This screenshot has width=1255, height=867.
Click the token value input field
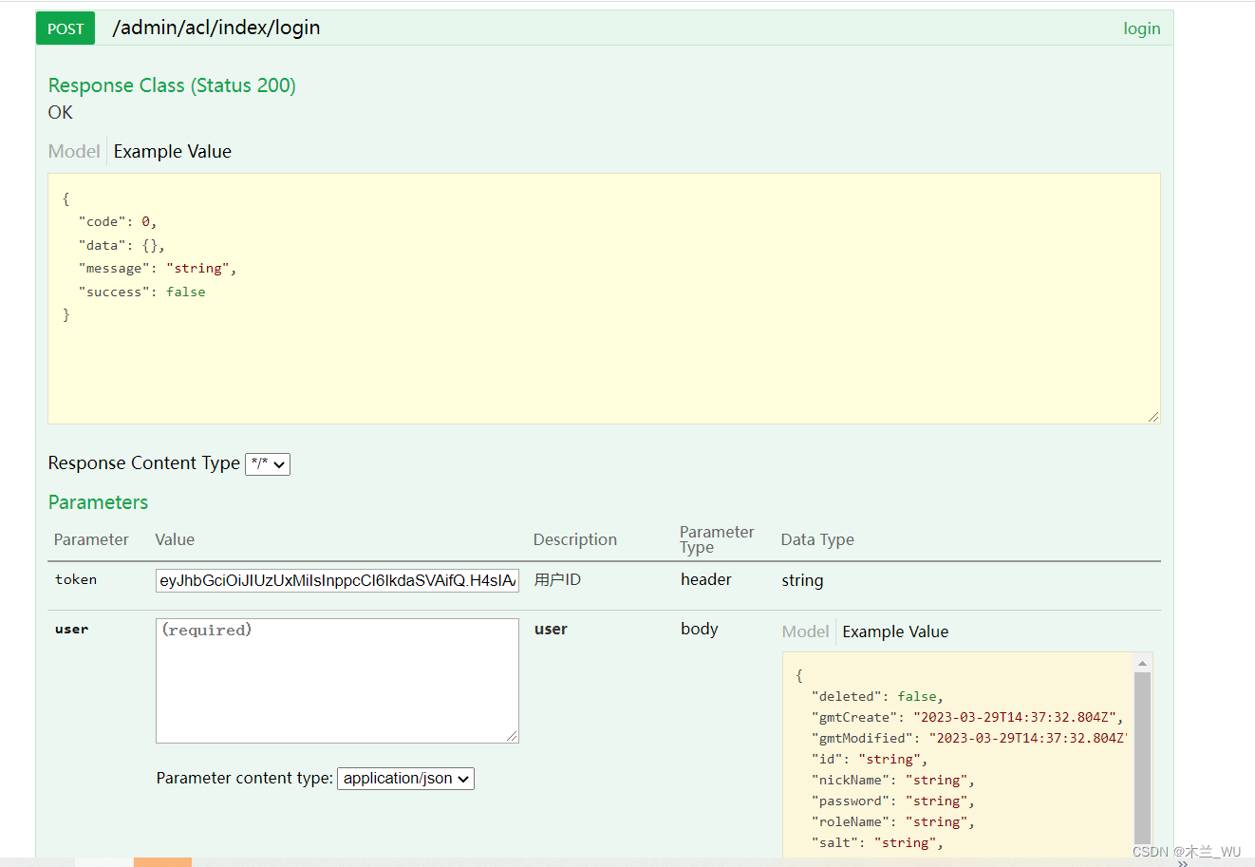point(337,580)
